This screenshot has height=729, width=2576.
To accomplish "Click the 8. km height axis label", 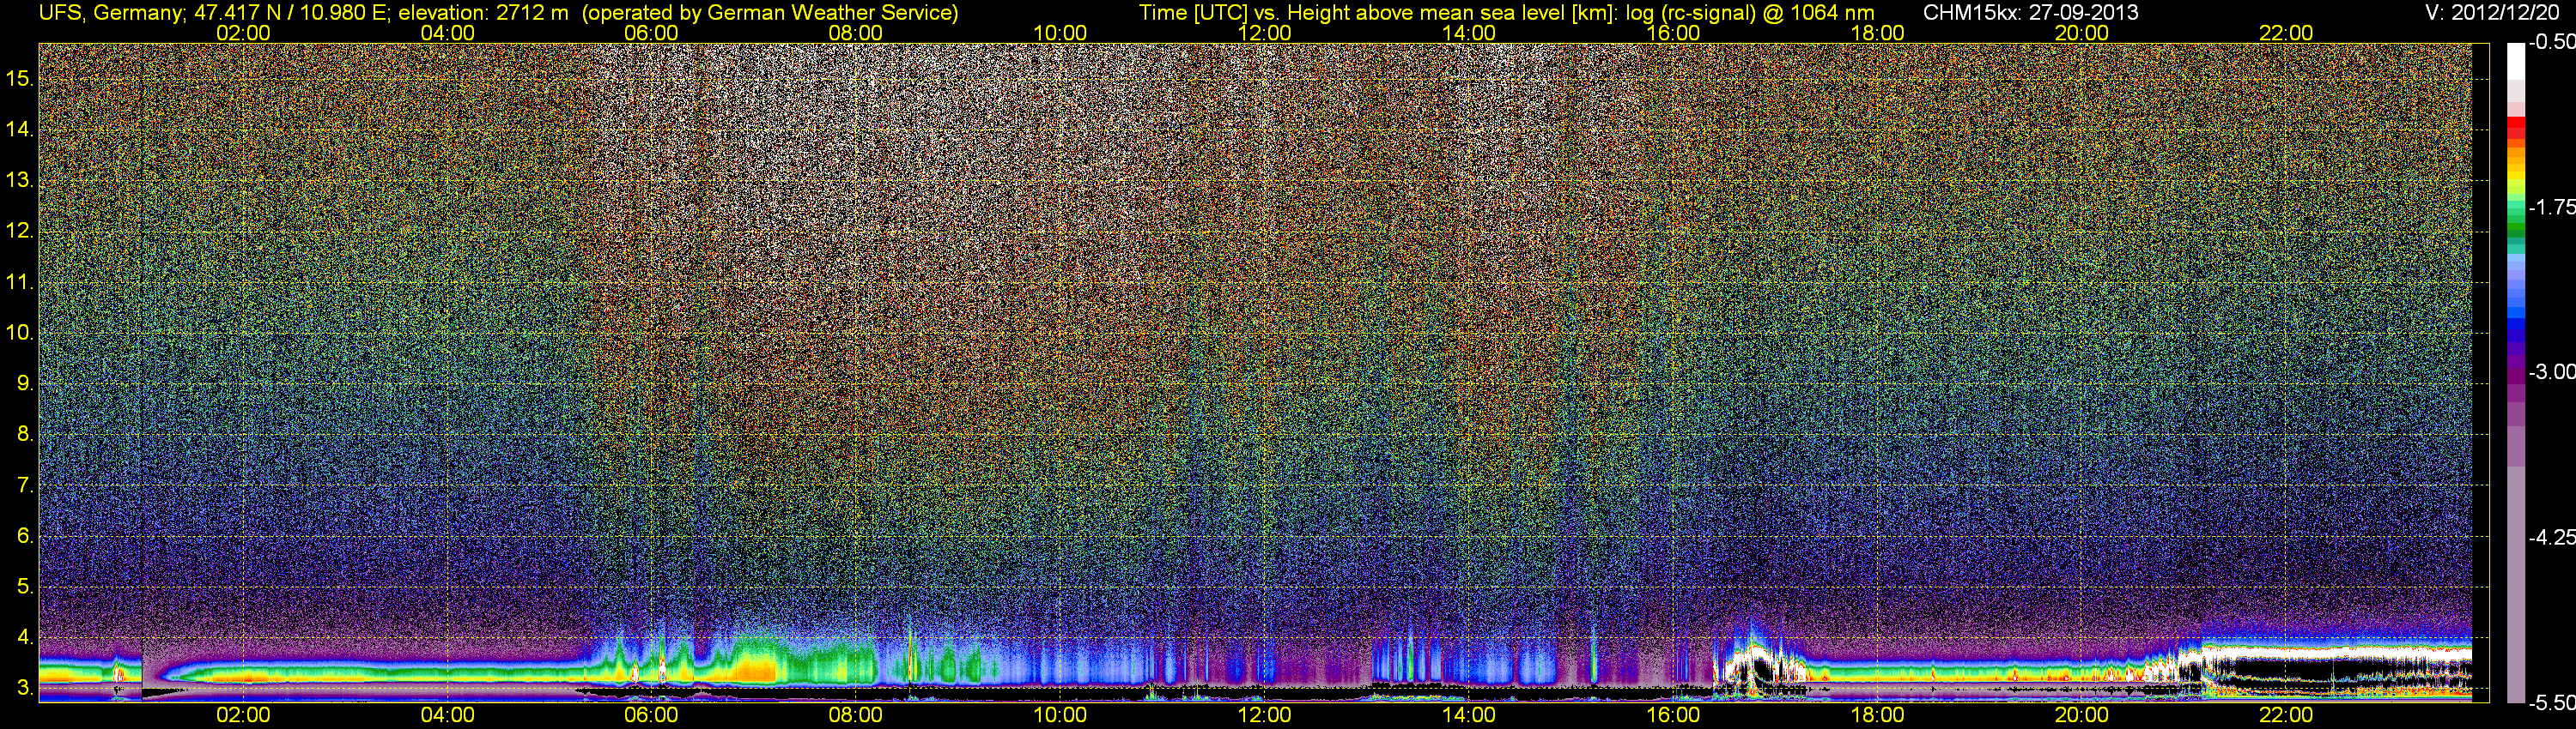I will (x=25, y=435).
